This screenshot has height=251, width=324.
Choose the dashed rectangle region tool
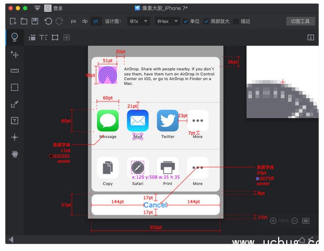[x=15, y=88]
